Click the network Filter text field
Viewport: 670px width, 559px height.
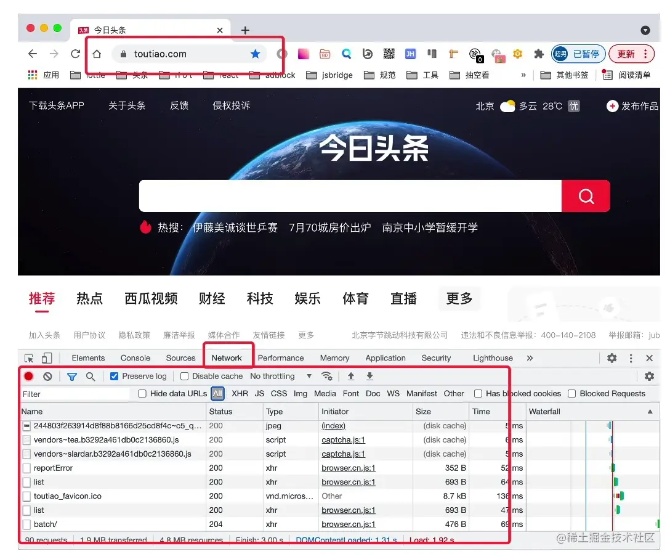point(75,394)
